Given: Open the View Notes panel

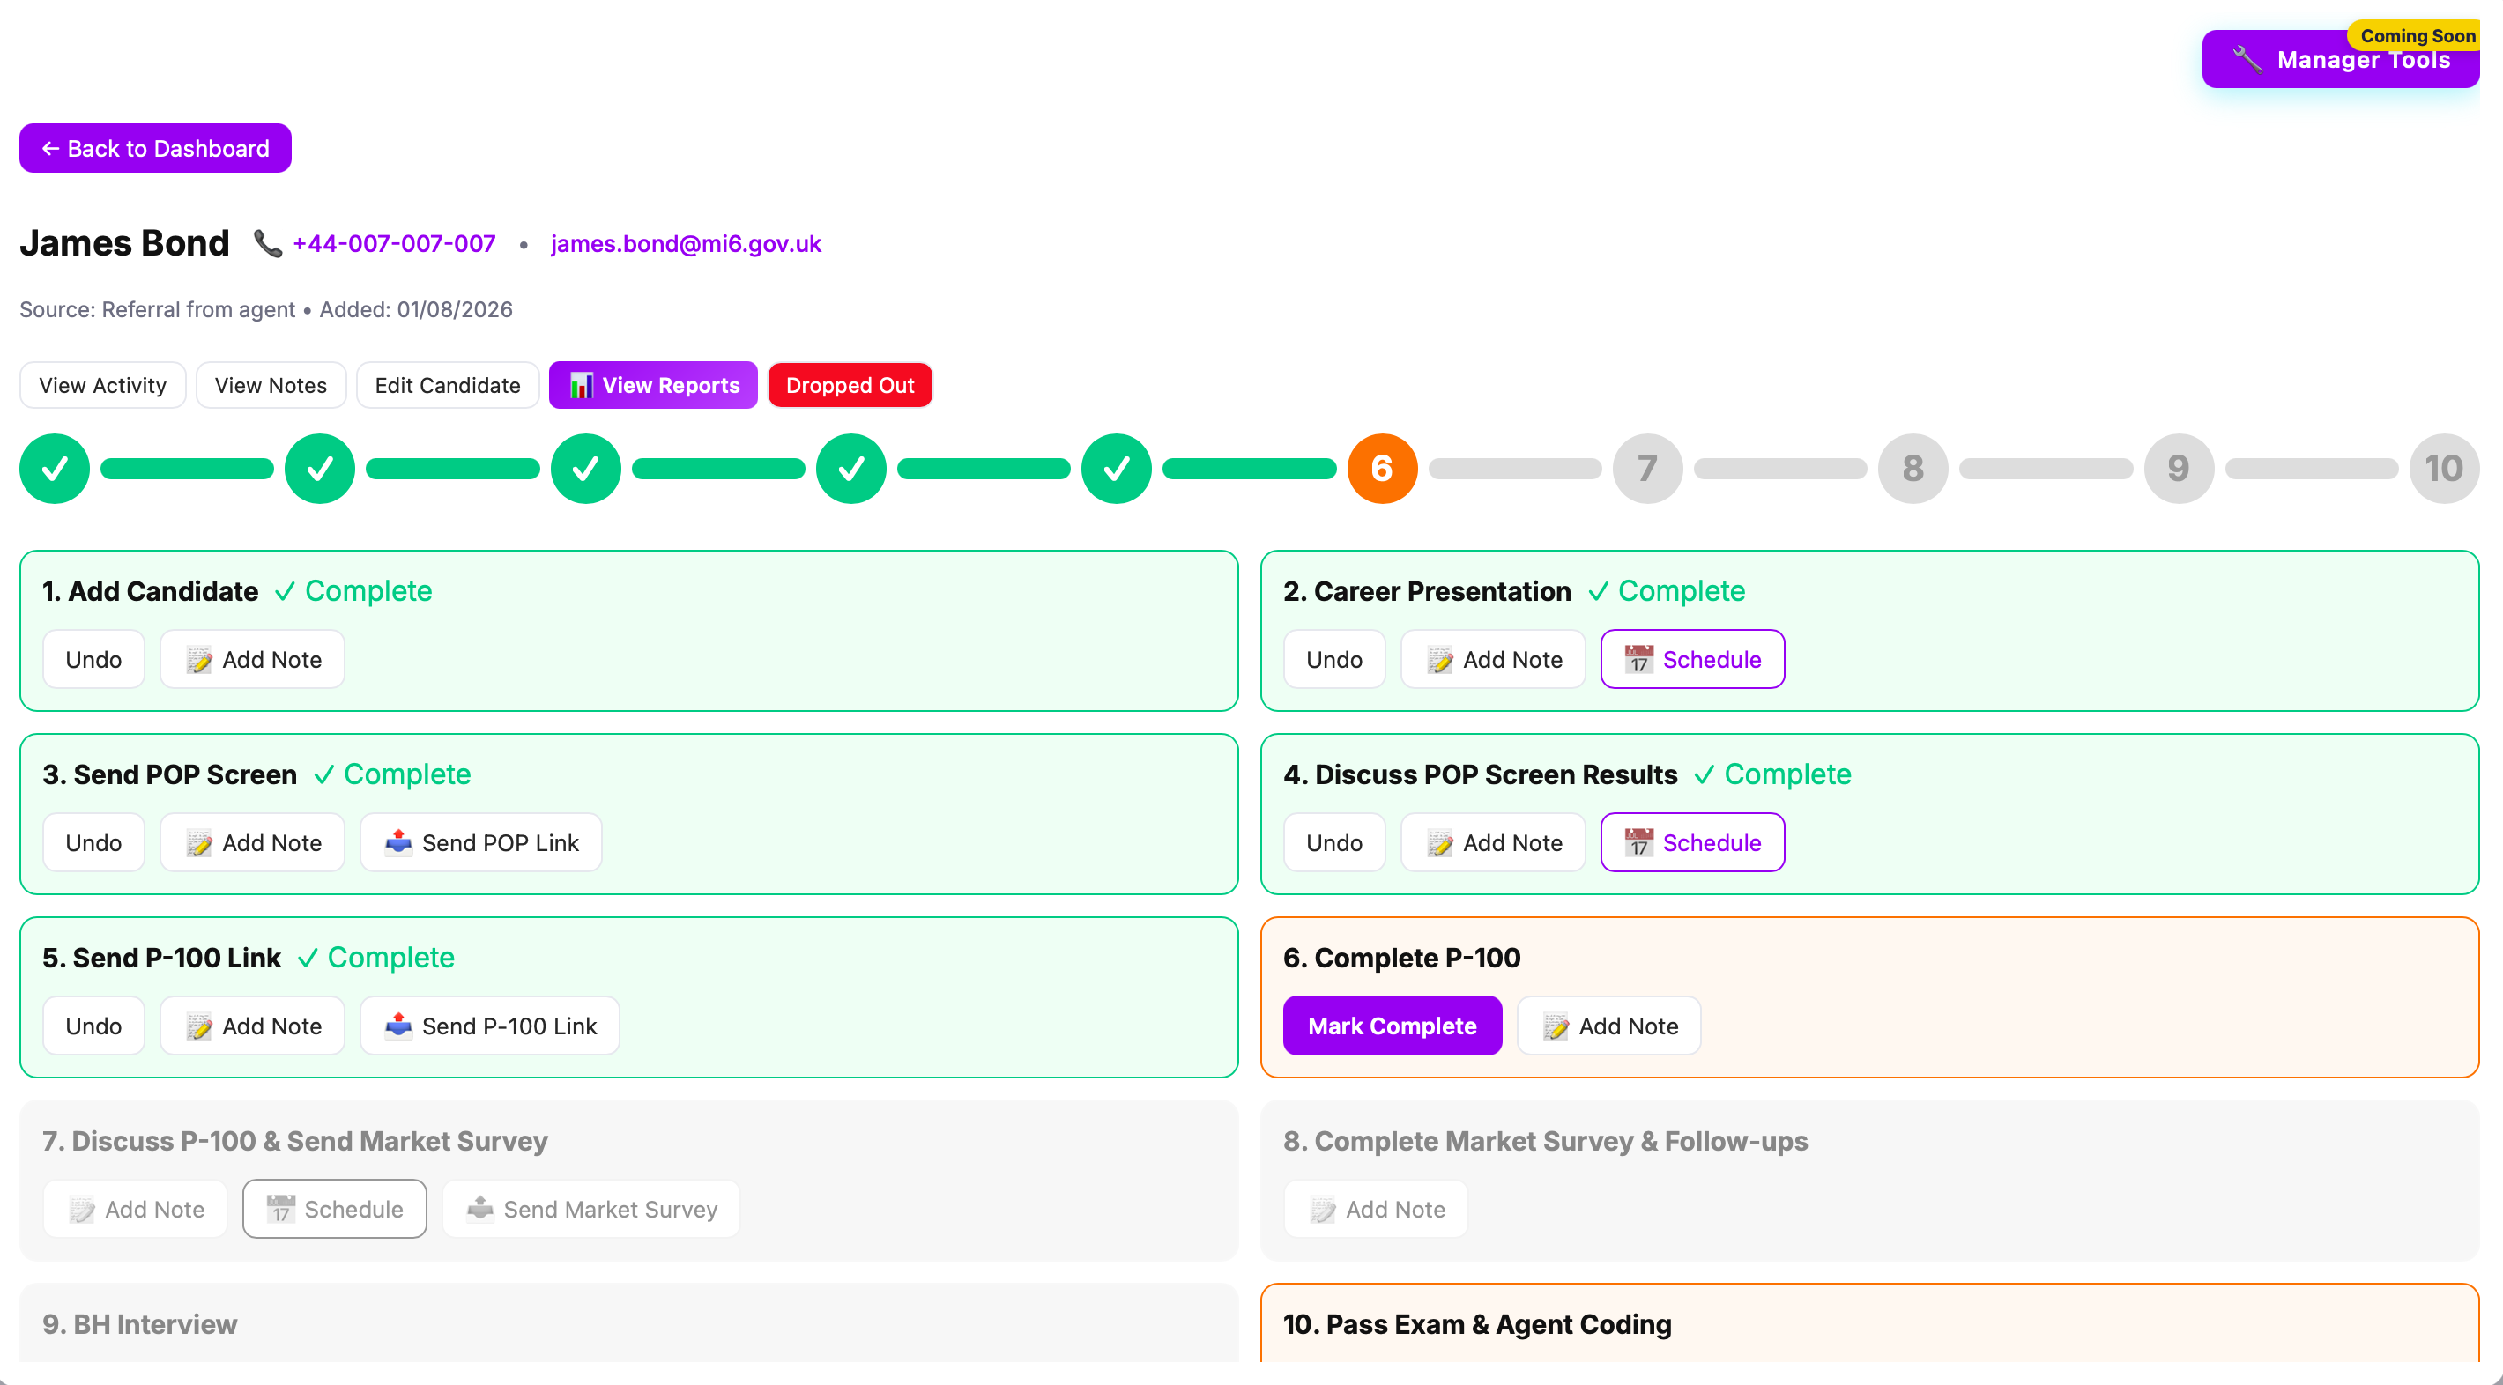Looking at the screenshot, I should point(270,385).
